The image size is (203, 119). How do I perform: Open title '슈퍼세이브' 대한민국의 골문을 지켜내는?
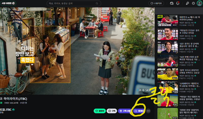pos(190,85)
